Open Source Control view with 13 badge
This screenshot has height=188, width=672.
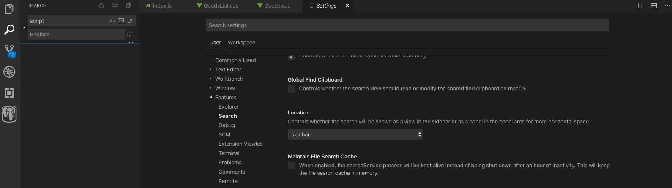(x=9, y=50)
